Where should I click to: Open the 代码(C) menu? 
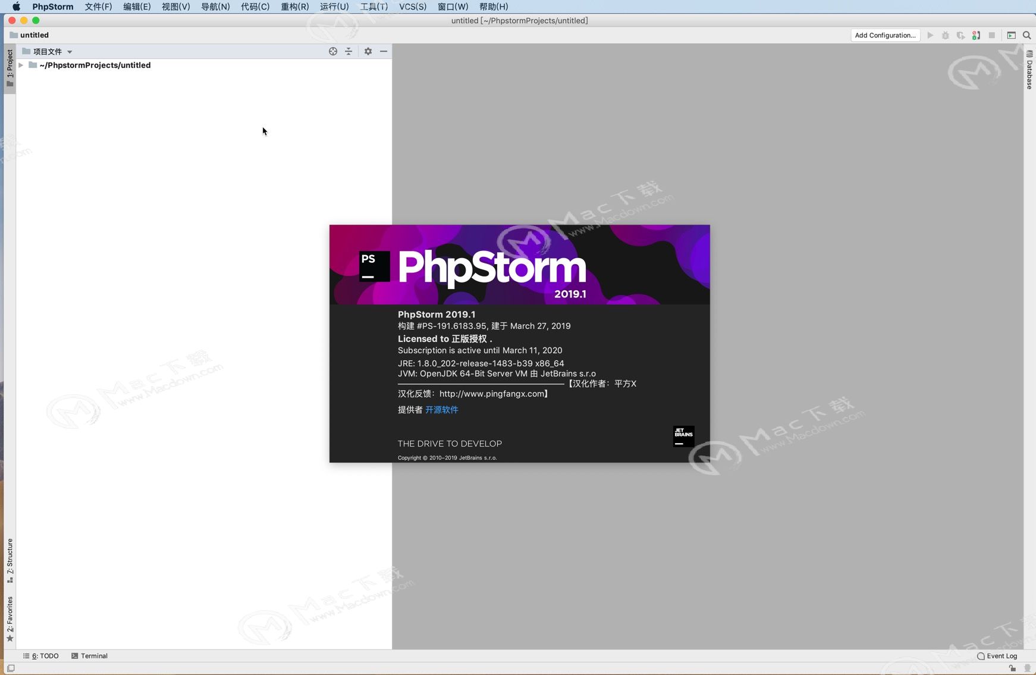(255, 7)
